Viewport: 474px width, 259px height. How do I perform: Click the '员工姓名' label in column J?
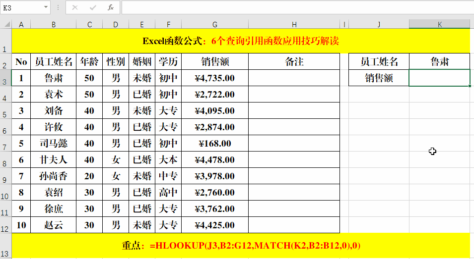point(379,62)
